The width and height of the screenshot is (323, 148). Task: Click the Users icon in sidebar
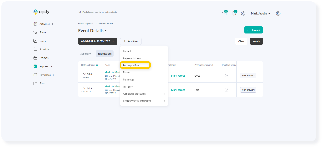click(35, 41)
